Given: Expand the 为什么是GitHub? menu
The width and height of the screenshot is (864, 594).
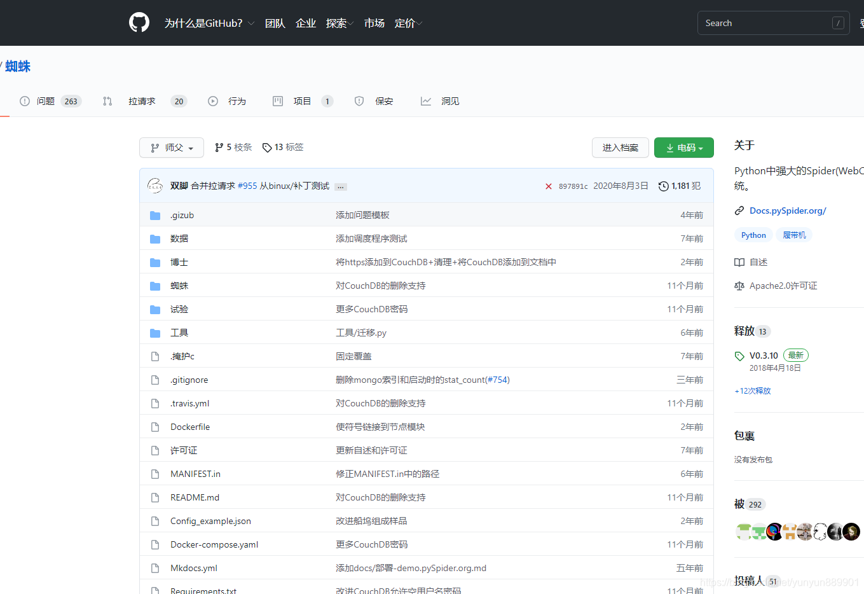Looking at the screenshot, I should point(209,23).
